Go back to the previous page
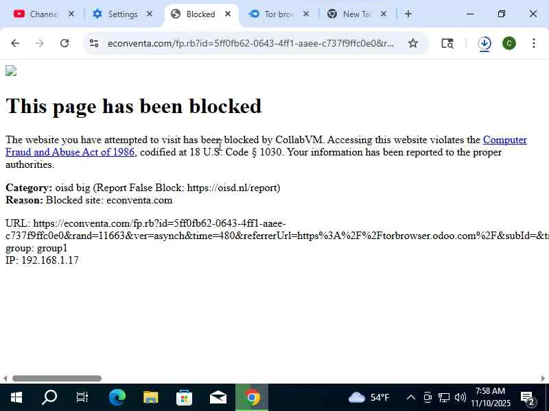 tap(15, 43)
